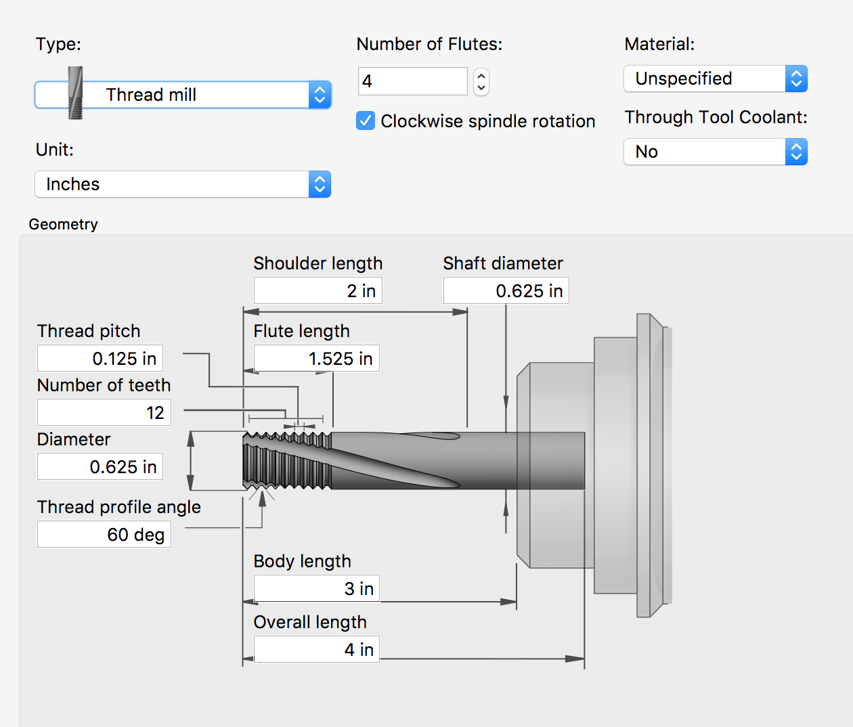The image size is (853, 727).
Task: Open the Unit dropdown set to Inches
Action: tap(183, 184)
